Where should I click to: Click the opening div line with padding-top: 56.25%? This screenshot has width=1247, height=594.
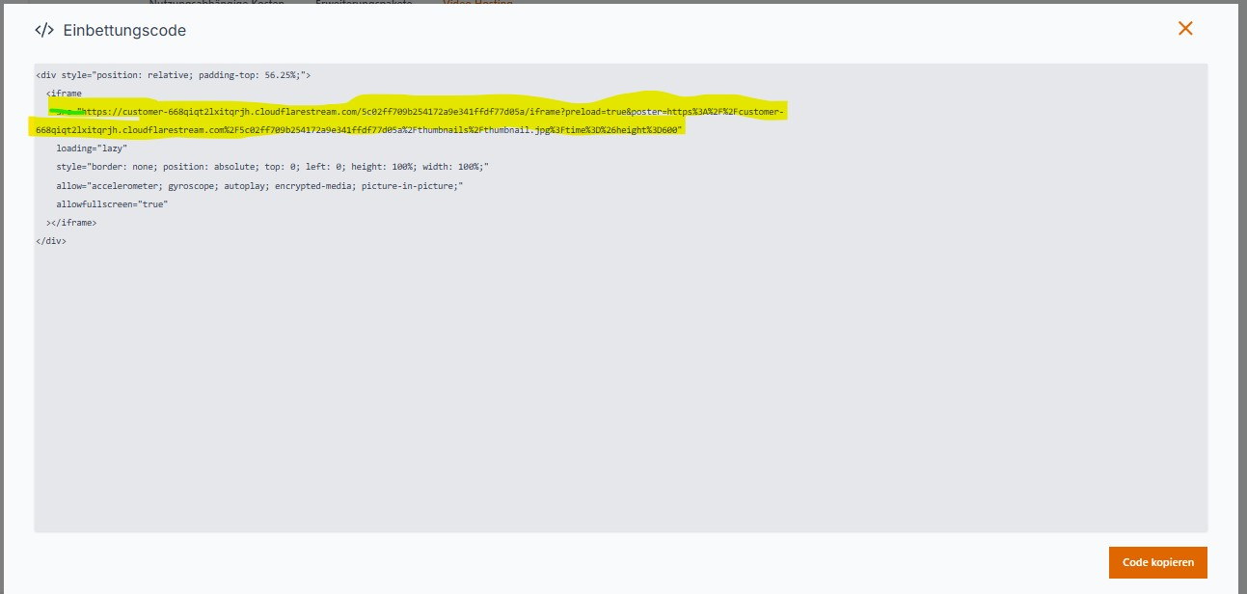tap(174, 74)
